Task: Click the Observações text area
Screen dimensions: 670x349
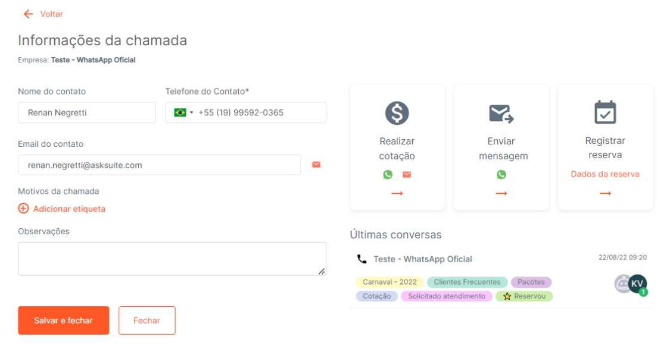Action: pos(172,259)
